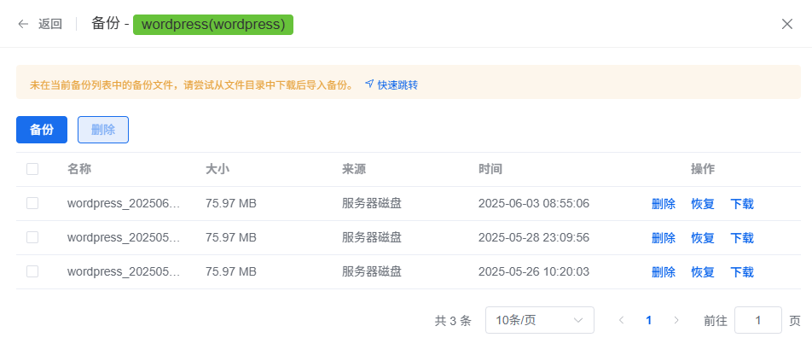Click the backup name in the 2025-05-26 row
The image size is (812, 361).
[124, 272]
